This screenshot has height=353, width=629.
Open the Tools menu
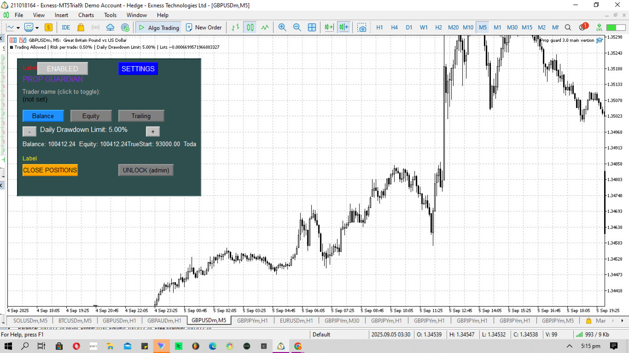click(x=110, y=15)
